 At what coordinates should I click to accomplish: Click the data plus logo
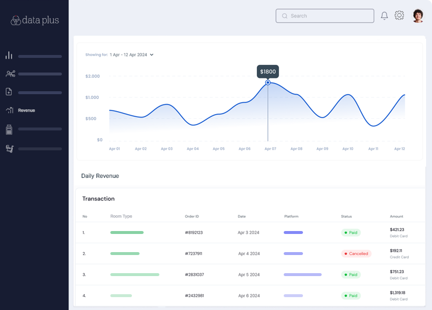click(x=34, y=20)
